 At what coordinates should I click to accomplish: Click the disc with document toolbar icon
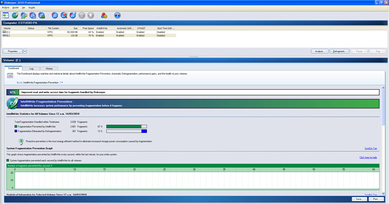coord(33,16)
